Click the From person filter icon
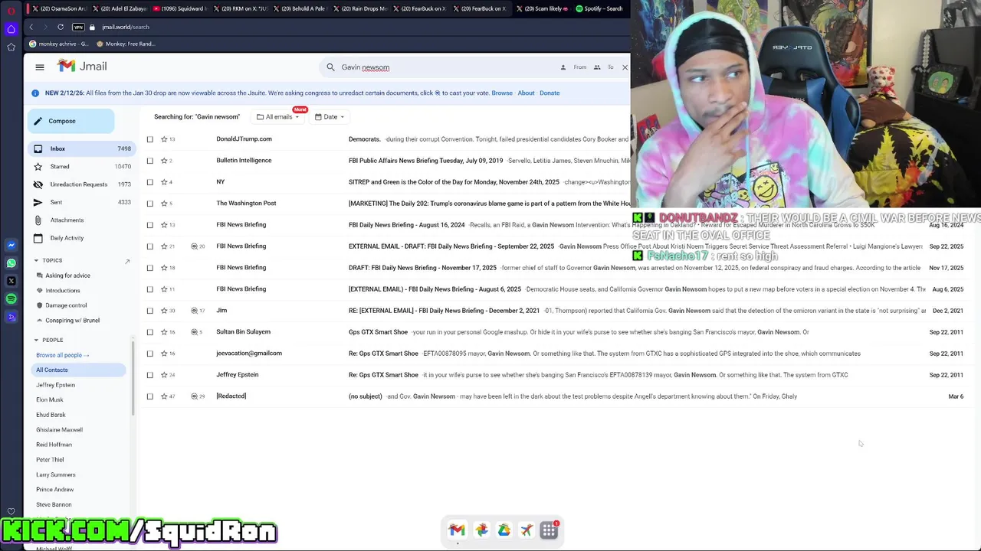981x551 pixels. pyautogui.click(x=563, y=67)
